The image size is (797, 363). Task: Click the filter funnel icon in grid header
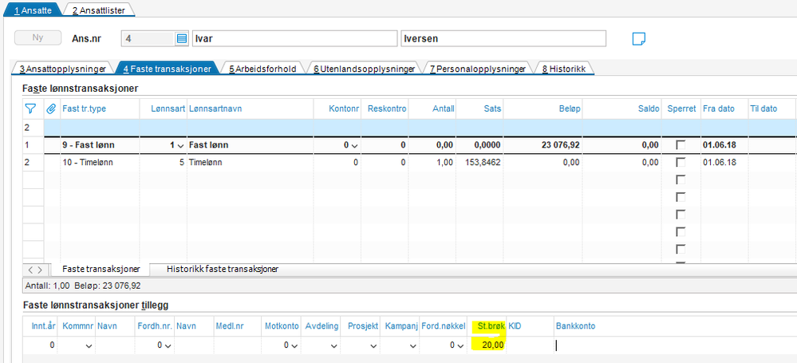coord(30,109)
